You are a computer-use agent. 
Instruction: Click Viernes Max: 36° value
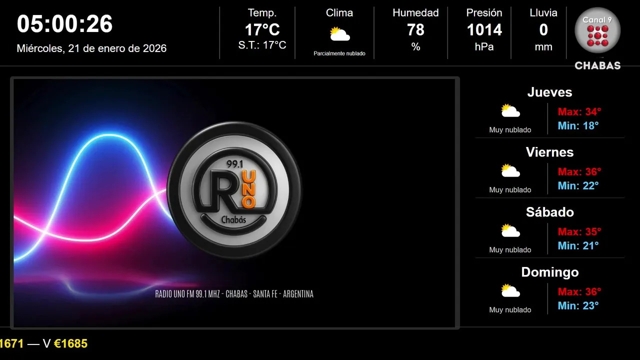pyautogui.click(x=579, y=171)
